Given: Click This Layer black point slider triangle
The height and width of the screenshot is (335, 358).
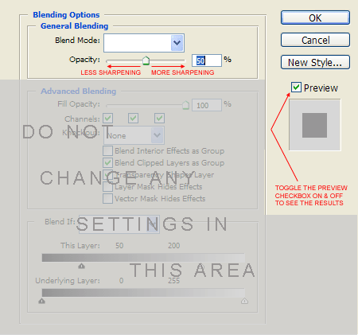Looking at the screenshot, I should pyautogui.click(x=81, y=266).
